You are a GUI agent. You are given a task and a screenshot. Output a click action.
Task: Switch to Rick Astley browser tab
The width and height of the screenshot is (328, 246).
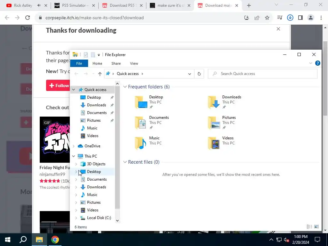23,5
